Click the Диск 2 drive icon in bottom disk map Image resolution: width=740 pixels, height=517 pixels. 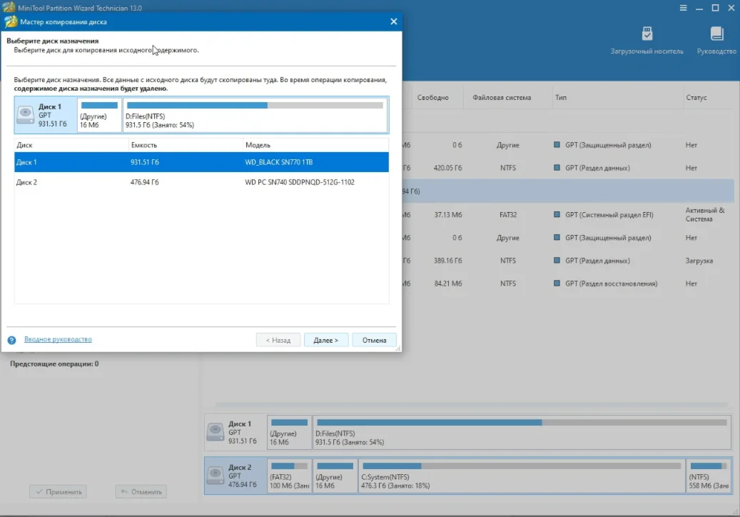tap(216, 473)
